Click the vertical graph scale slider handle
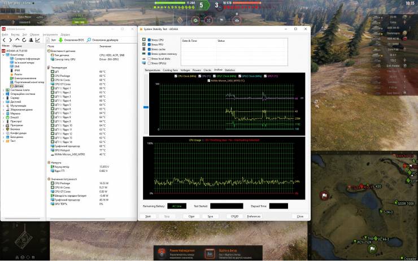 pos(146,107)
